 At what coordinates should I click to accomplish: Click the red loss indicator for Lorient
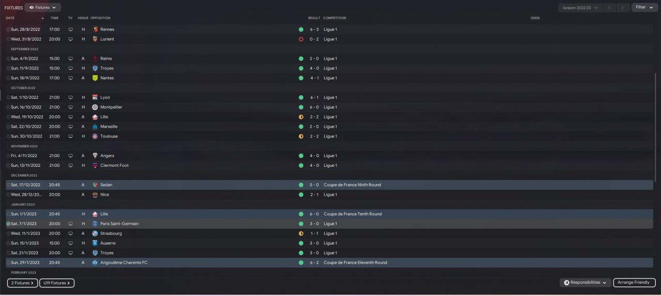tap(301, 39)
